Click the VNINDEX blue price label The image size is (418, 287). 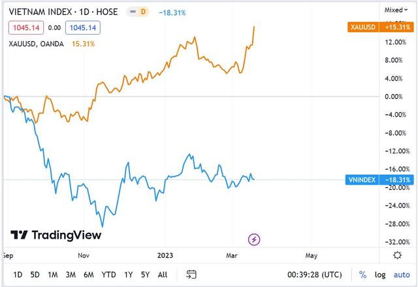coord(379,180)
